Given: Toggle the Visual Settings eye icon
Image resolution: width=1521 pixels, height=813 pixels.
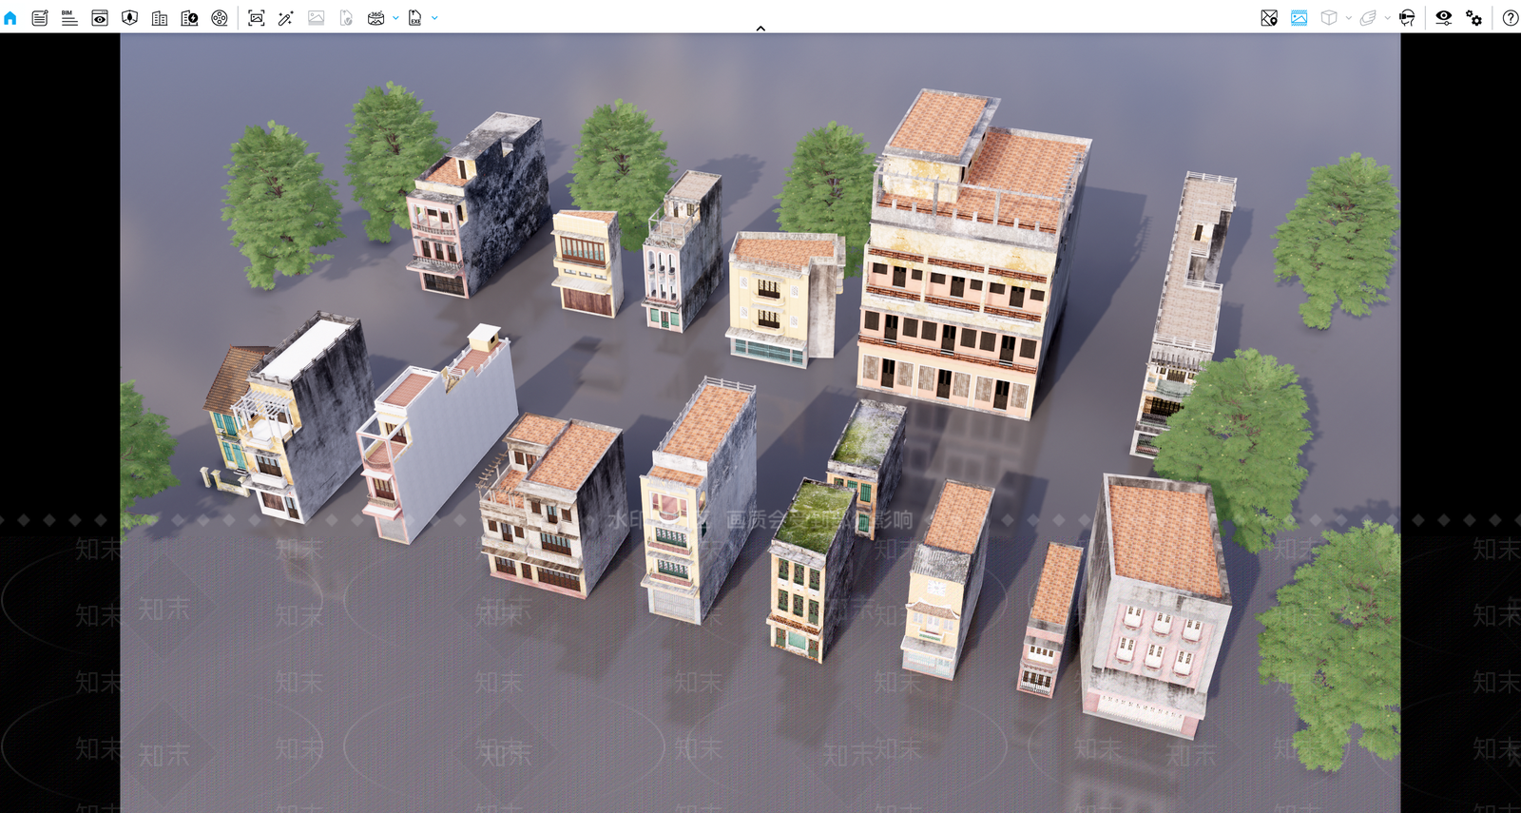Looking at the screenshot, I should pyautogui.click(x=1444, y=18).
